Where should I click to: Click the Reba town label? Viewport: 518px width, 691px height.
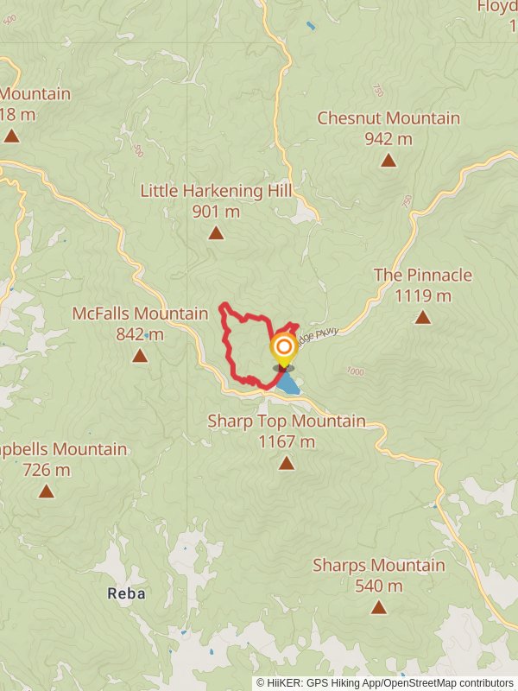[x=126, y=593]
